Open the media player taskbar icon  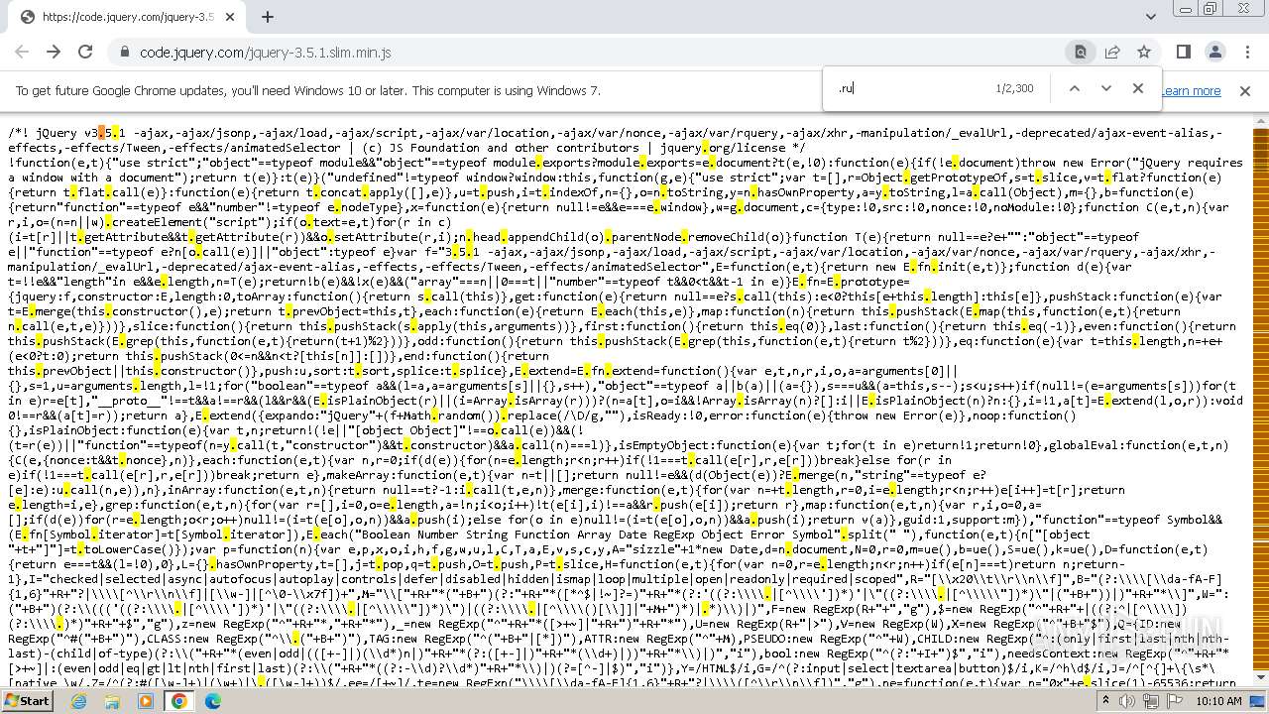point(146,701)
